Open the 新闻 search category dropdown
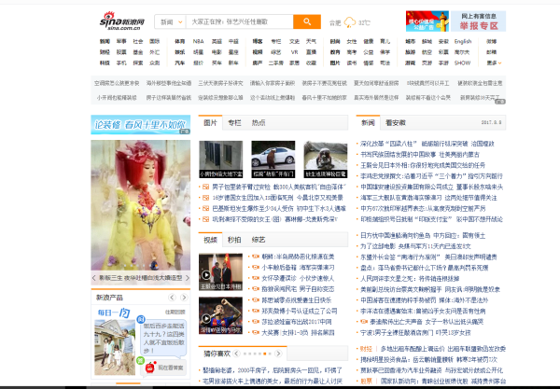Viewport: 560px width, 389px height. coord(171,21)
